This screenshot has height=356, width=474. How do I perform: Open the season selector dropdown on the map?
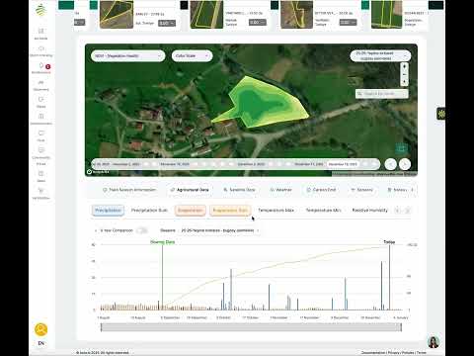tap(380, 55)
